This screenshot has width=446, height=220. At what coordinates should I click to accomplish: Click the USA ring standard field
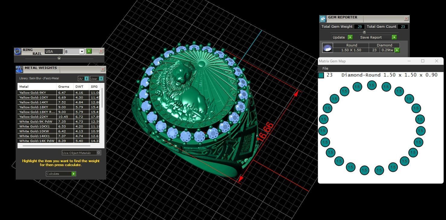pos(54,52)
